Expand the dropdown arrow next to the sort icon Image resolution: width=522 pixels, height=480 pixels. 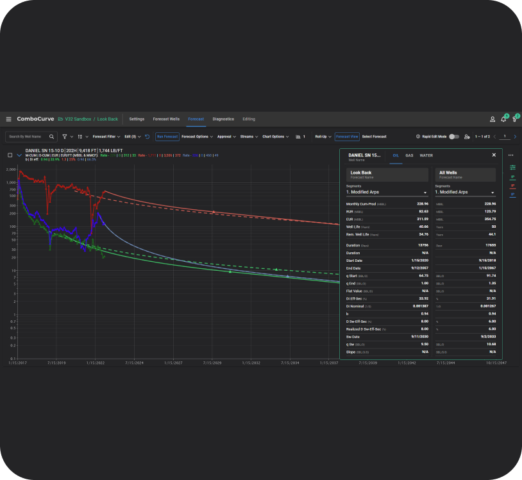point(87,137)
